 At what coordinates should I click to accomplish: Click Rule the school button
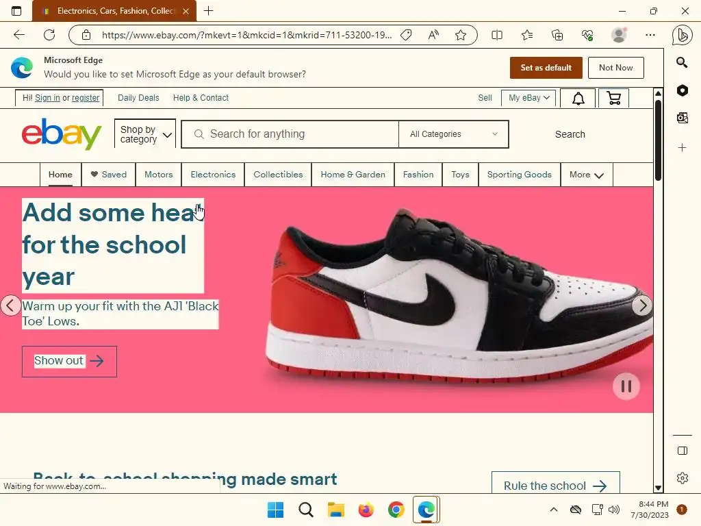coord(555,483)
